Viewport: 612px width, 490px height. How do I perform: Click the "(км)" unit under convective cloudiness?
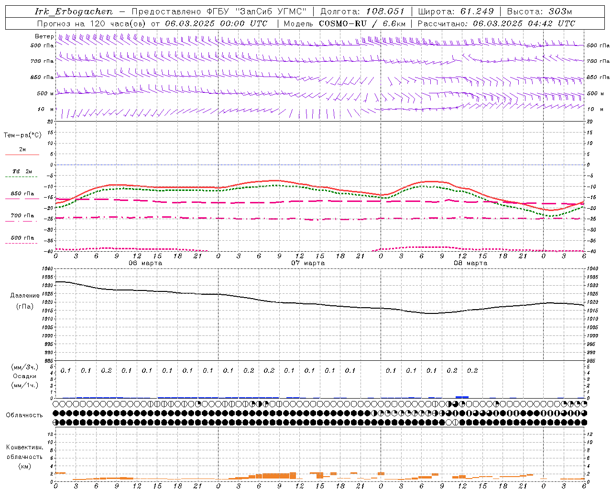coord(25,466)
